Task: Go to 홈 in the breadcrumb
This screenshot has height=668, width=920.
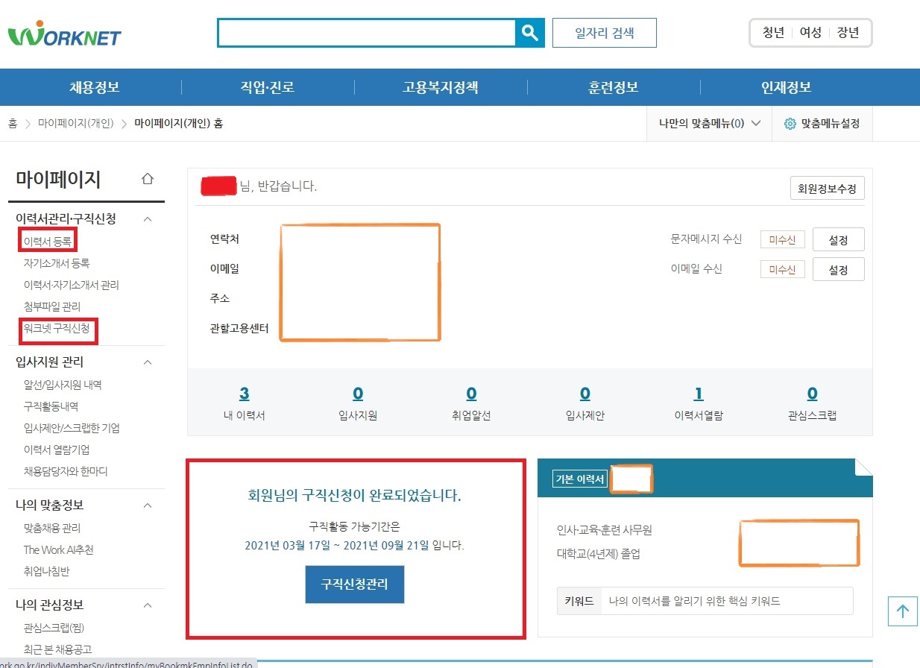Action: [13, 124]
